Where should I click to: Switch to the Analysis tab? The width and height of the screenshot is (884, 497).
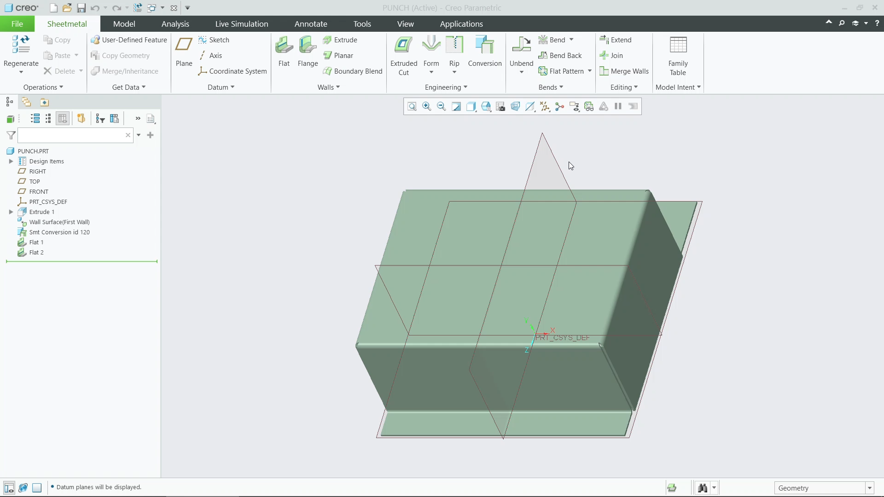(175, 23)
